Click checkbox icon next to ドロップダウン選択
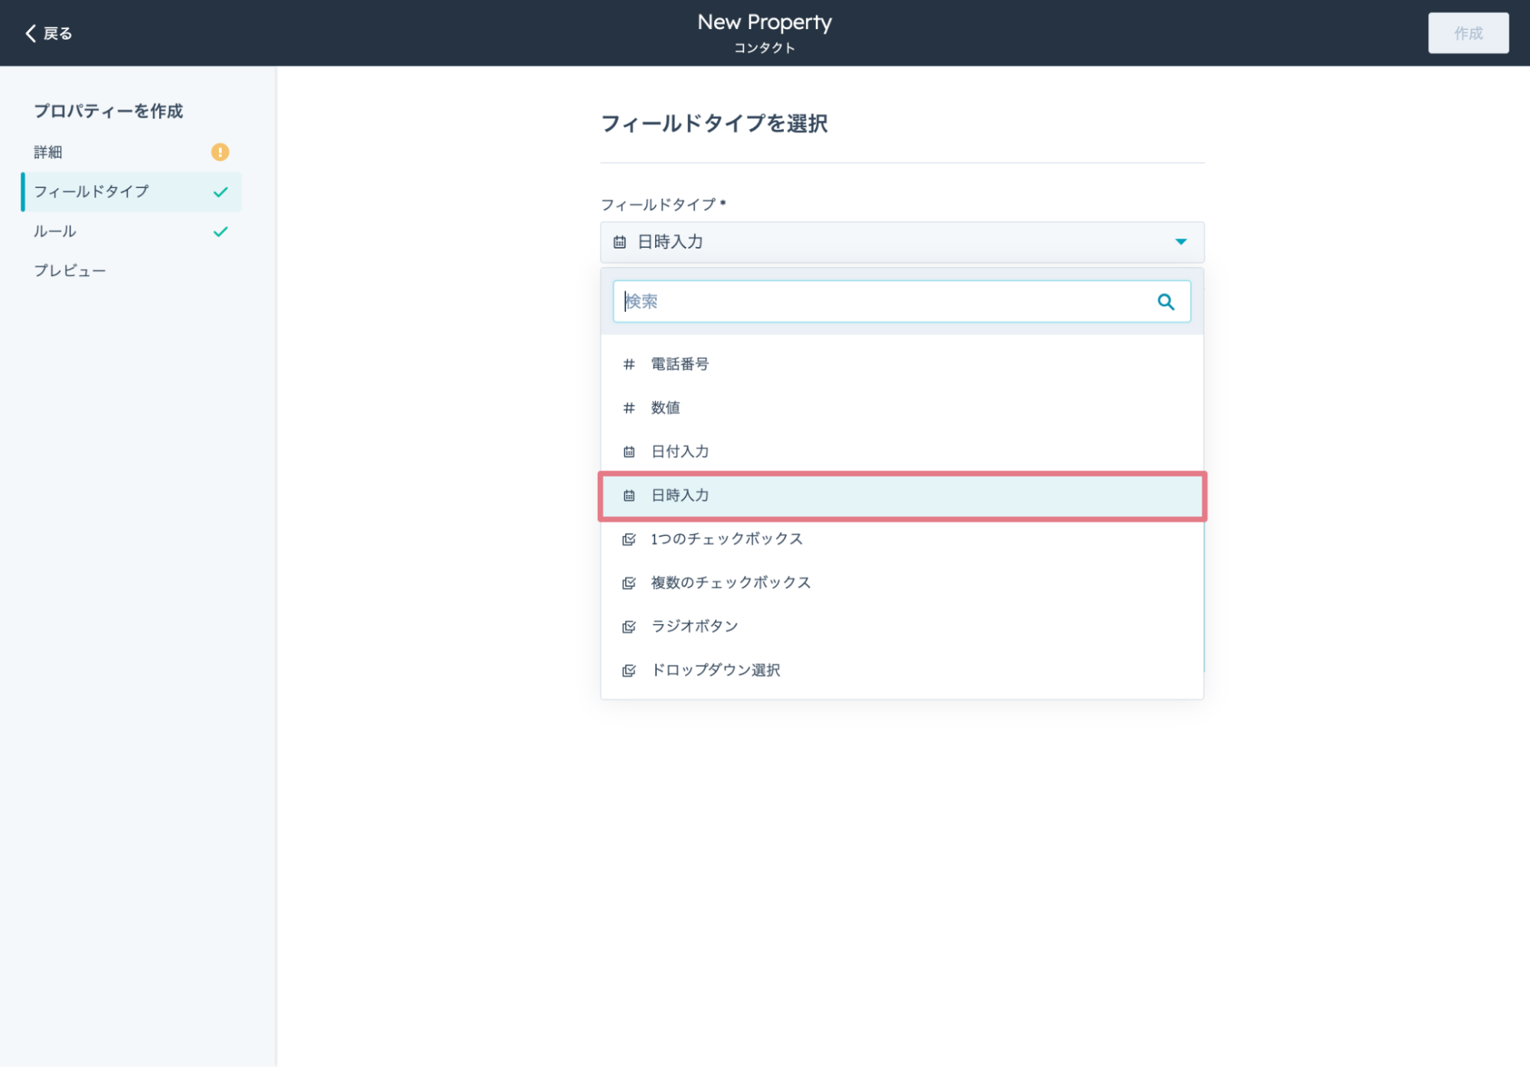 (x=628, y=671)
